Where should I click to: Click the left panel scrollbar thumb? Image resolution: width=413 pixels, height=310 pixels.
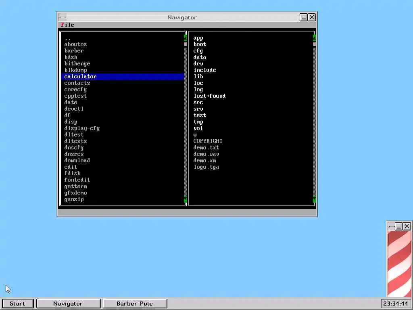(185, 44)
